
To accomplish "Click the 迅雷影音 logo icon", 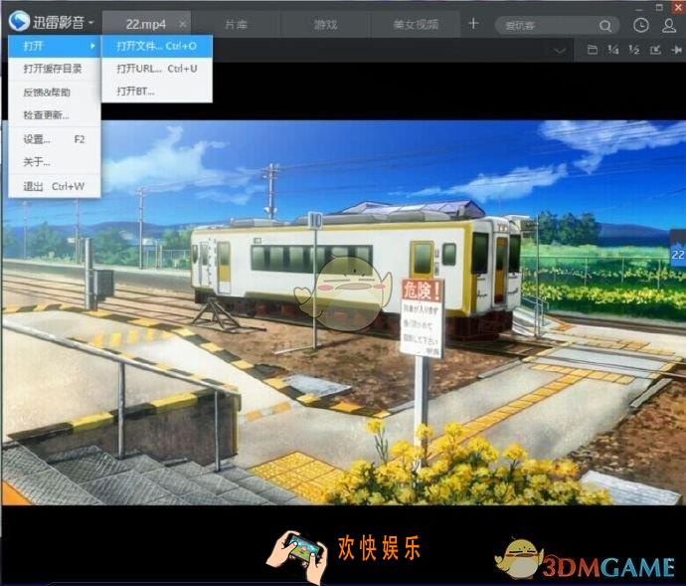I will tap(19, 21).
